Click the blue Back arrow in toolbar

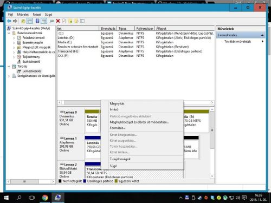(9, 21)
